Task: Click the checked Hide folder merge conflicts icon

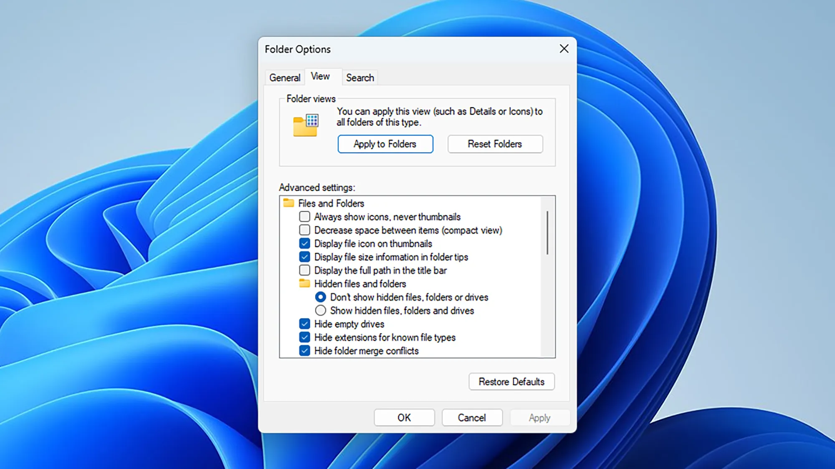Action: tap(304, 351)
